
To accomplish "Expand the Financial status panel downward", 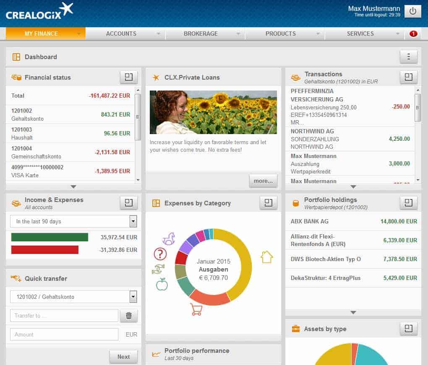I will coord(73,187).
